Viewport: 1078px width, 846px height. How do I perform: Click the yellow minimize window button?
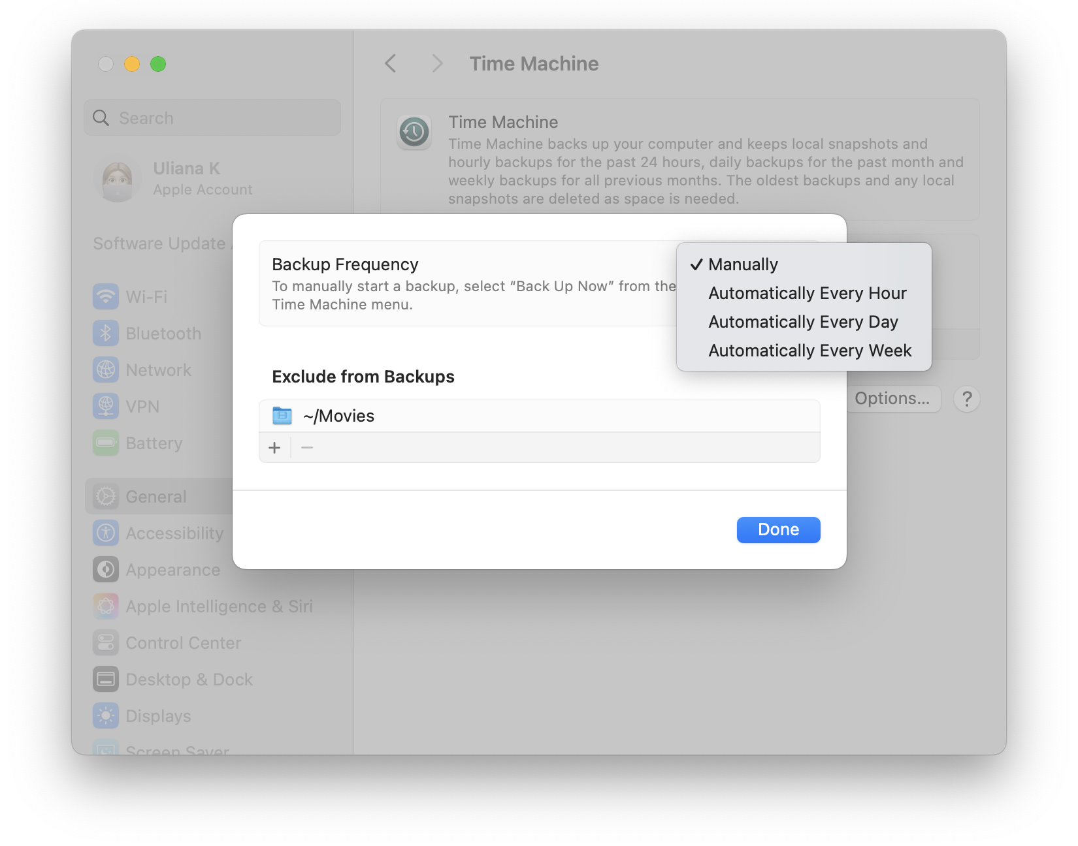coord(132,64)
